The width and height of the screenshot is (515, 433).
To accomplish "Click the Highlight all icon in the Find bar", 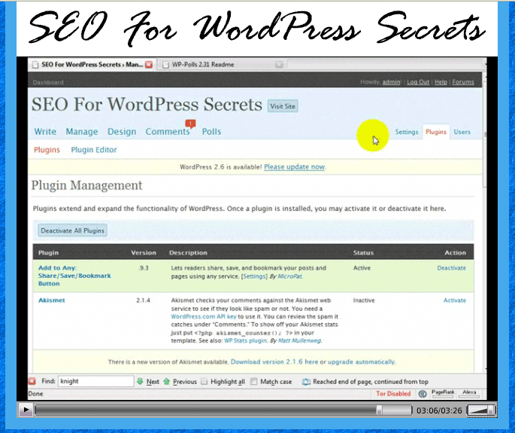I will click(204, 382).
